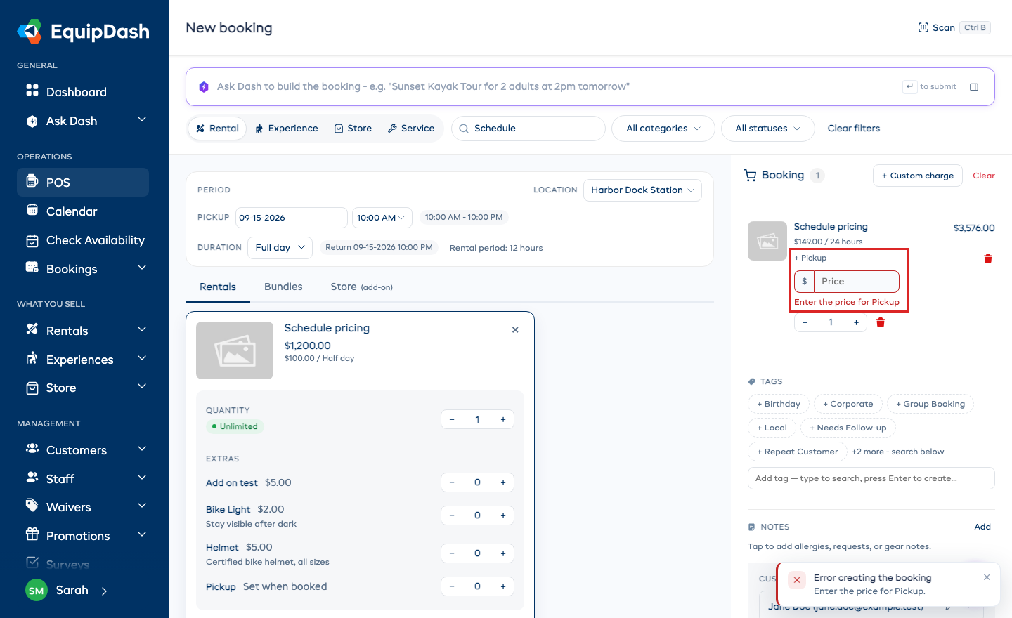Screen dimensions: 1012x618
Task: Click the EquipDash logo
Action: coord(83,32)
